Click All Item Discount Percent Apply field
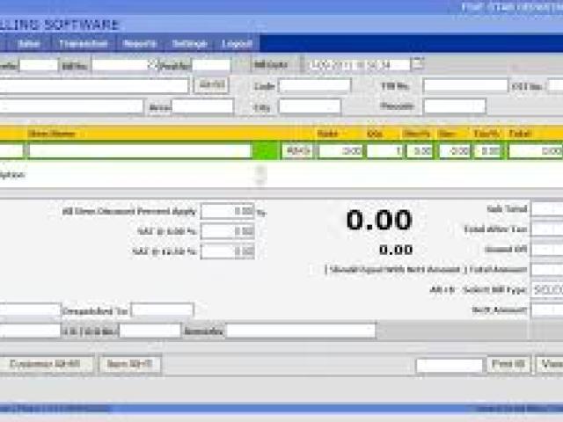563x422 pixels. [228, 211]
